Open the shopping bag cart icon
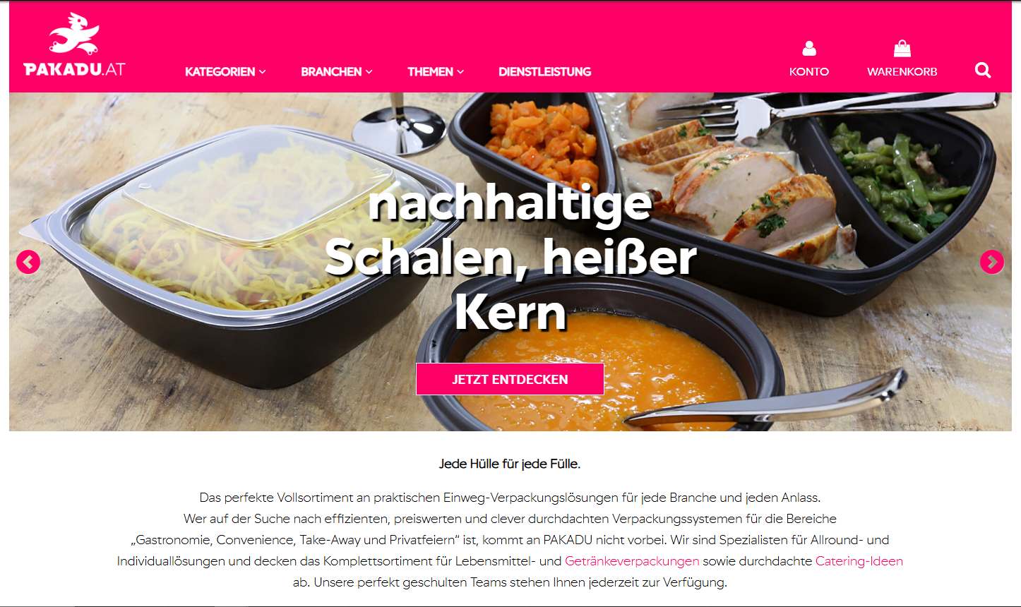The height and width of the screenshot is (607, 1021). (902, 48)
